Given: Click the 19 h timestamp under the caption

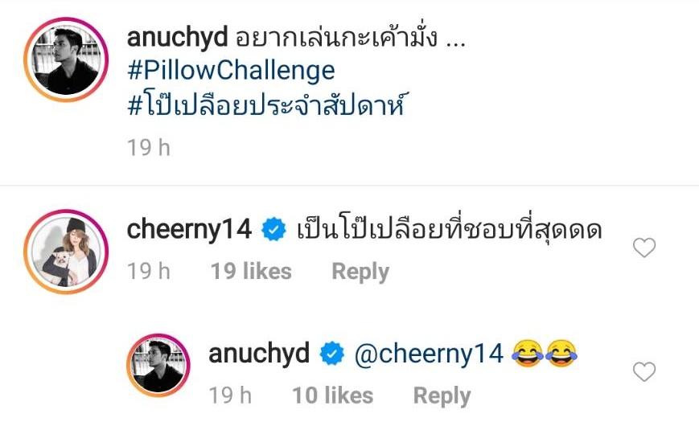Looking at the screenshot, I should pos(149,148).
